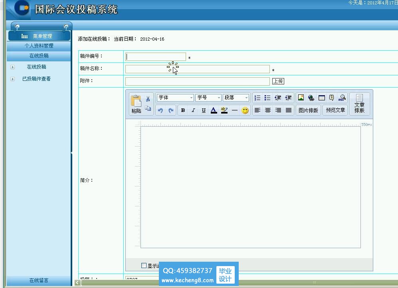Image resolution: width=398 pixels, height=288 pixels.
Task: Insert a hyperlink with globe icon
Action: tap(311, 98)
